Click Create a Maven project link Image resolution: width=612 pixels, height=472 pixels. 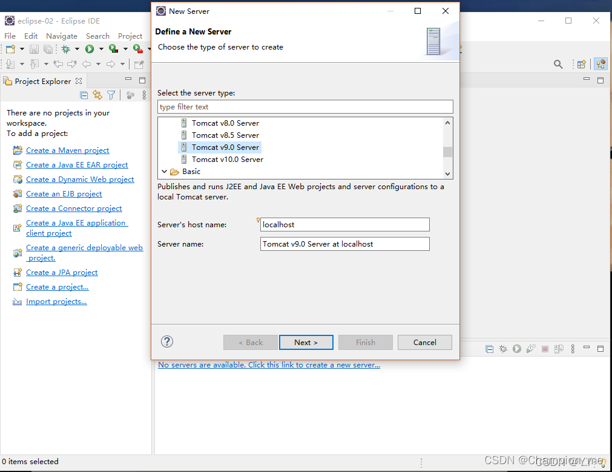pyautogui.click(x=68, y=150)
